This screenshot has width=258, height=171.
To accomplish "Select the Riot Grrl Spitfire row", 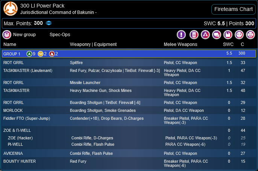I will tap(129, 63).
